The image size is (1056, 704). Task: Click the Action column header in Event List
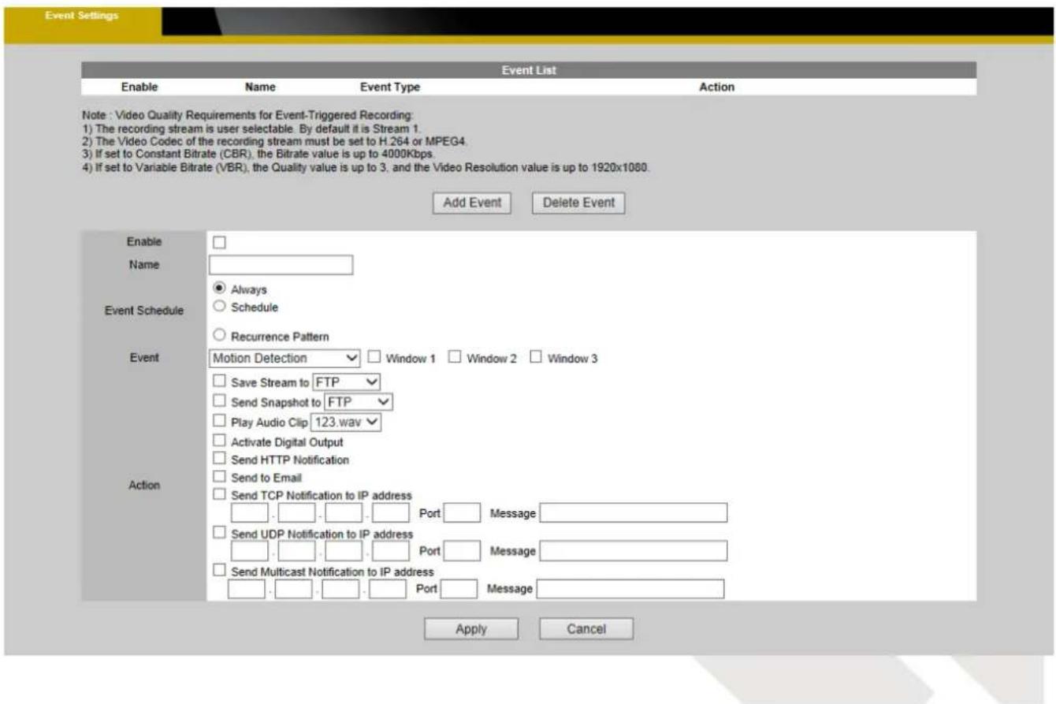717,88
